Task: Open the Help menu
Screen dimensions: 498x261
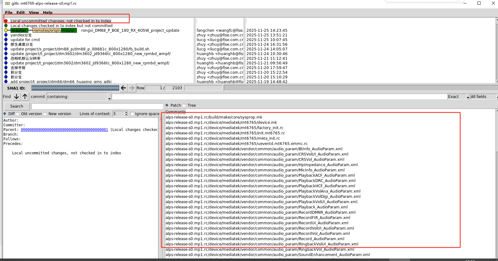Action: tap(48, 13)
